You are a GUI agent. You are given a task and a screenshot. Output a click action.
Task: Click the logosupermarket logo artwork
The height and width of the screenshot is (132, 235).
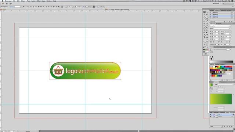coord(85,71)
